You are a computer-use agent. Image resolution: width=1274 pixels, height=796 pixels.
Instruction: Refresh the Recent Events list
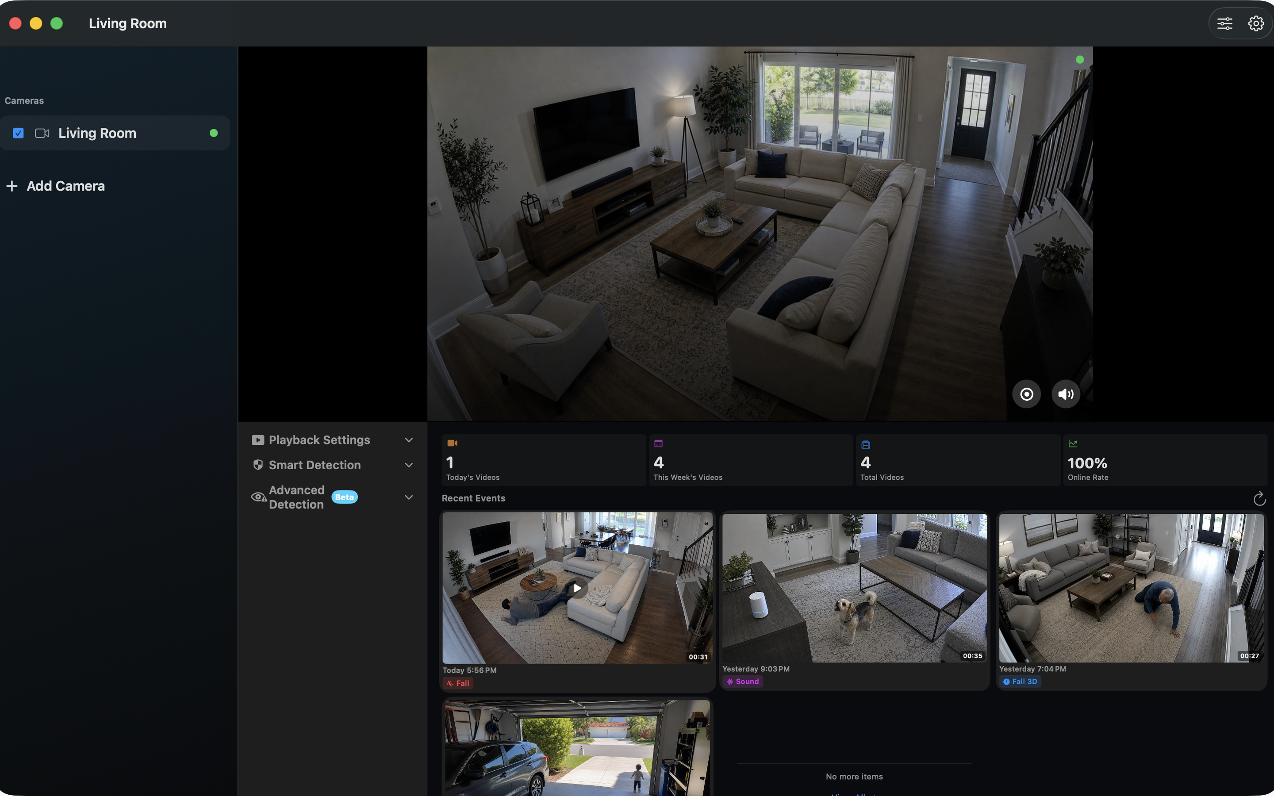pyautogui.click(x=1259, y=498)
